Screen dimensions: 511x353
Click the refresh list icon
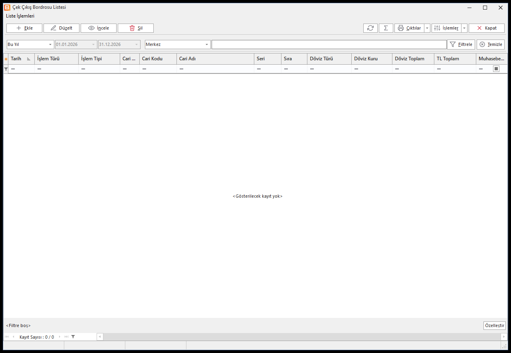(x=370, y=28)
